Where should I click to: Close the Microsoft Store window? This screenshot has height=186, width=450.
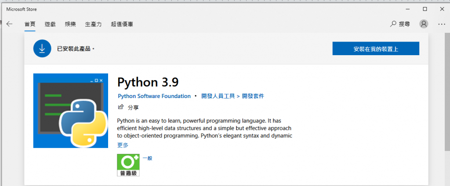[x=442, y=9]
